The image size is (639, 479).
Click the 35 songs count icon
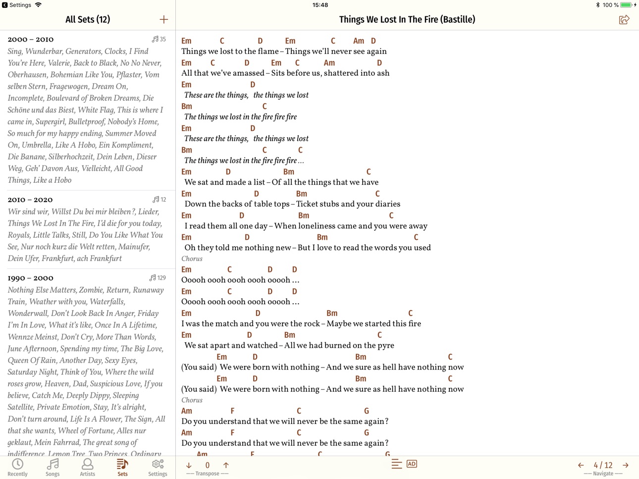[159, 39]
